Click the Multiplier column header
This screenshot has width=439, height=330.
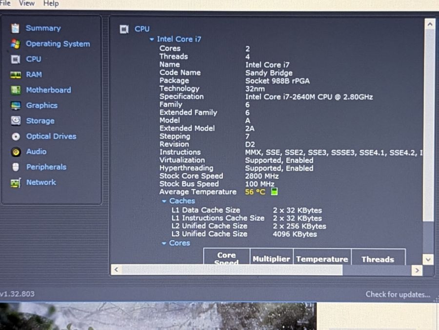[271, 259]
